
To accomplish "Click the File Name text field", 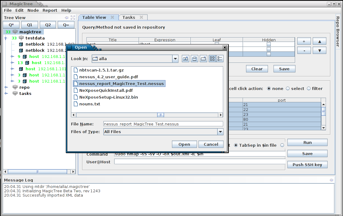I will click(x=163, y=124).
